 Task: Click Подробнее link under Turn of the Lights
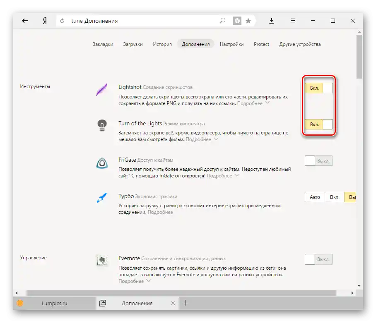pyautogui.click(x=198, y=139)
